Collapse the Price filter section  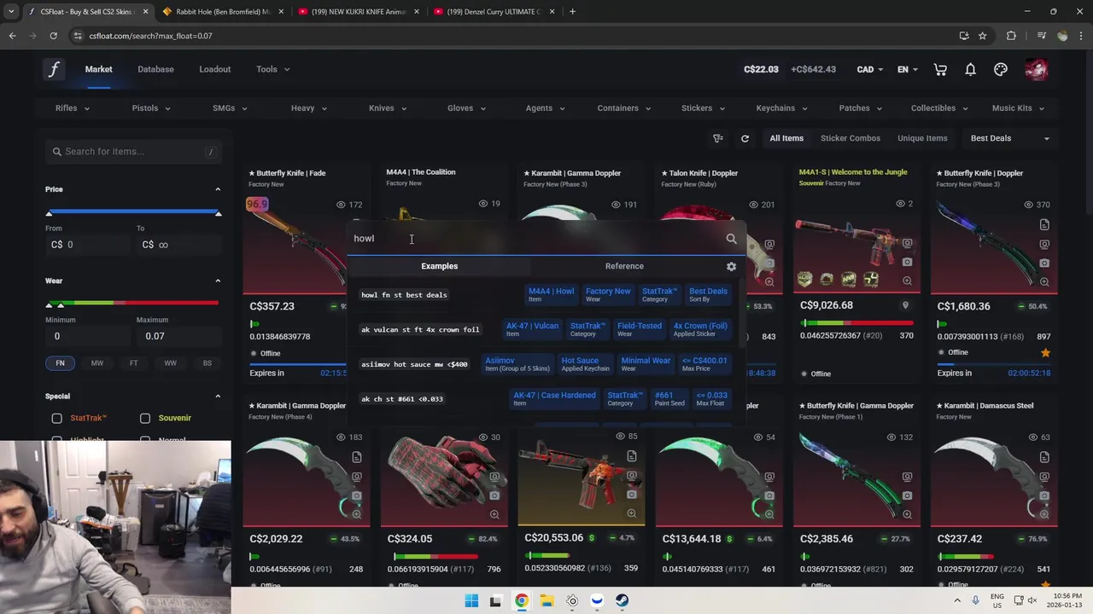(x=217, y=189)
